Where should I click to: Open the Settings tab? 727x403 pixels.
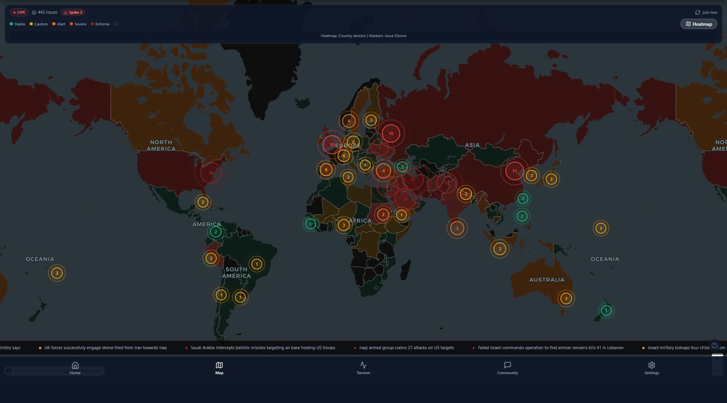coord(652,368)
